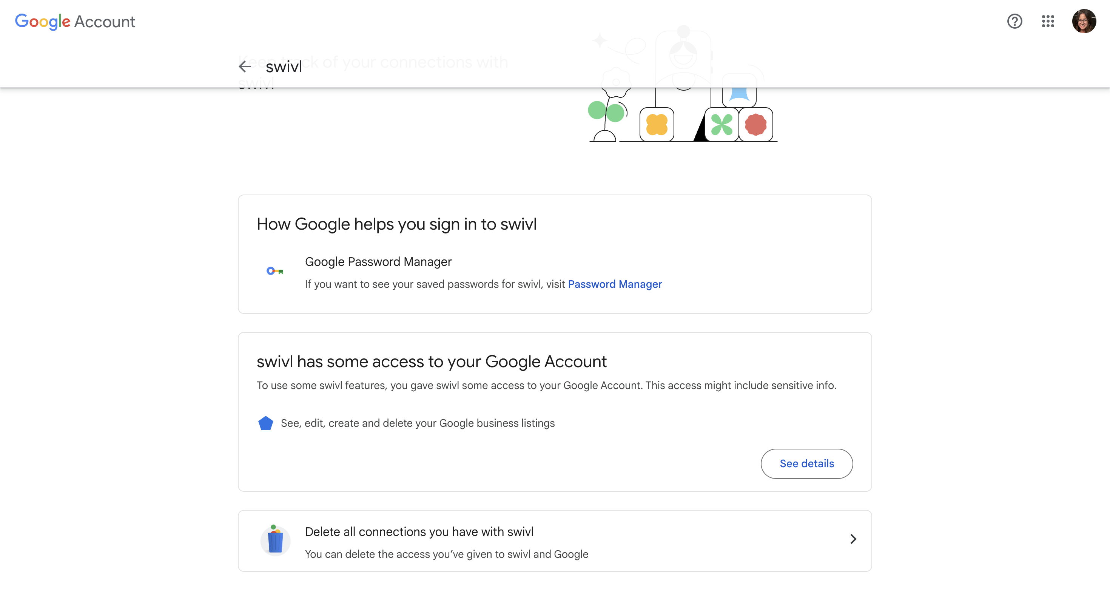This screenshot has height=596, width=1110.
Task: Click the back arrow beside swivl
Action: (245, 66)
